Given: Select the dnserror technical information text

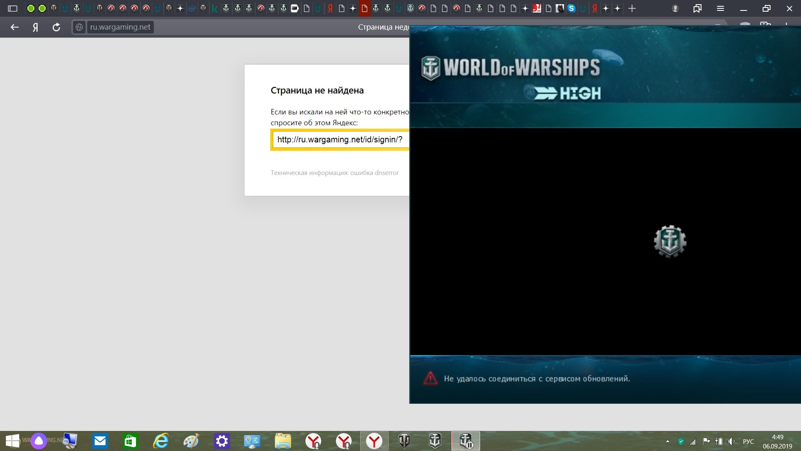Looking at the screenshot, I should pos(335,172).
